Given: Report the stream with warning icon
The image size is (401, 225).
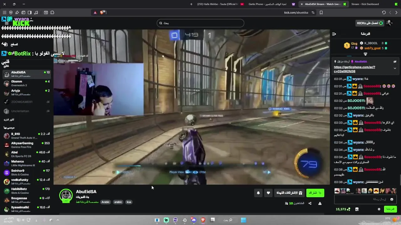Looking at the screenshot, I should pyautogui.click(x=320, y=203).
